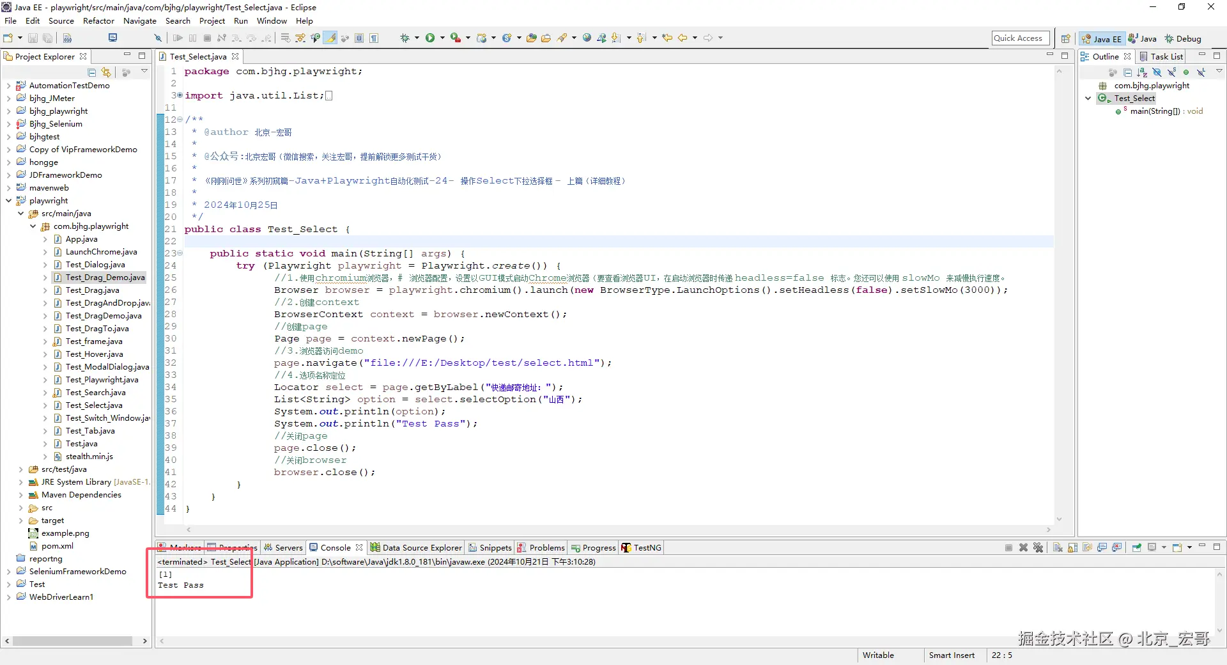Toggle Show Whitespace Characters pilcrow icon
The height and width of the screenshot is (665, 1227).
click(374, 38)
